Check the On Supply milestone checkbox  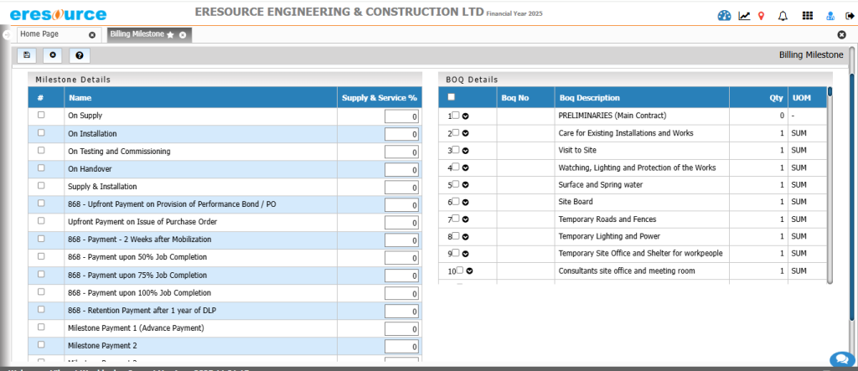41,116
